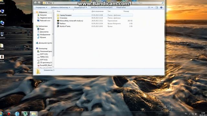Select Избранное in the navigation pane
The image size is (207, 116).
(x=43, y=12)
